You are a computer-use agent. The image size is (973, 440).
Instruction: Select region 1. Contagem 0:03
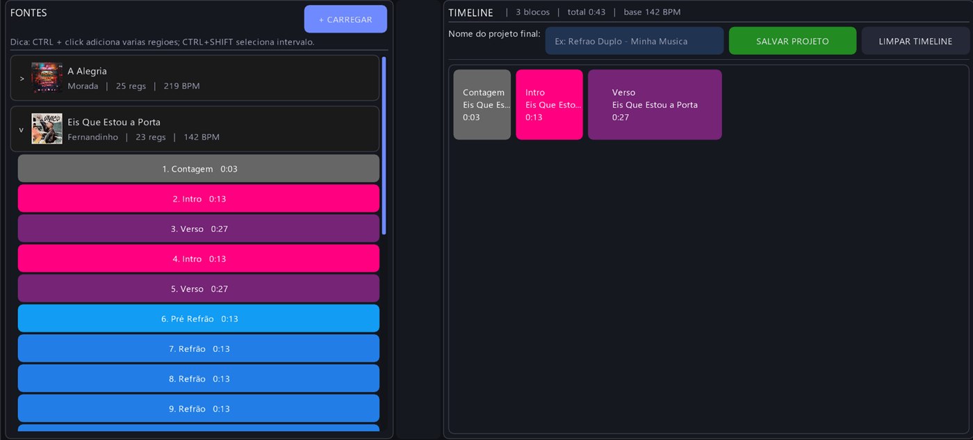pyautogui.click(x=199, y=169)
